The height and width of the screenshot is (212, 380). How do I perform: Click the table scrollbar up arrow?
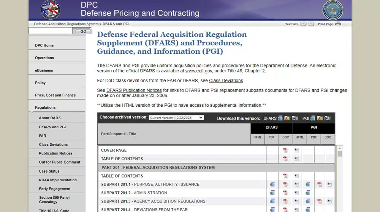point(339,148)
